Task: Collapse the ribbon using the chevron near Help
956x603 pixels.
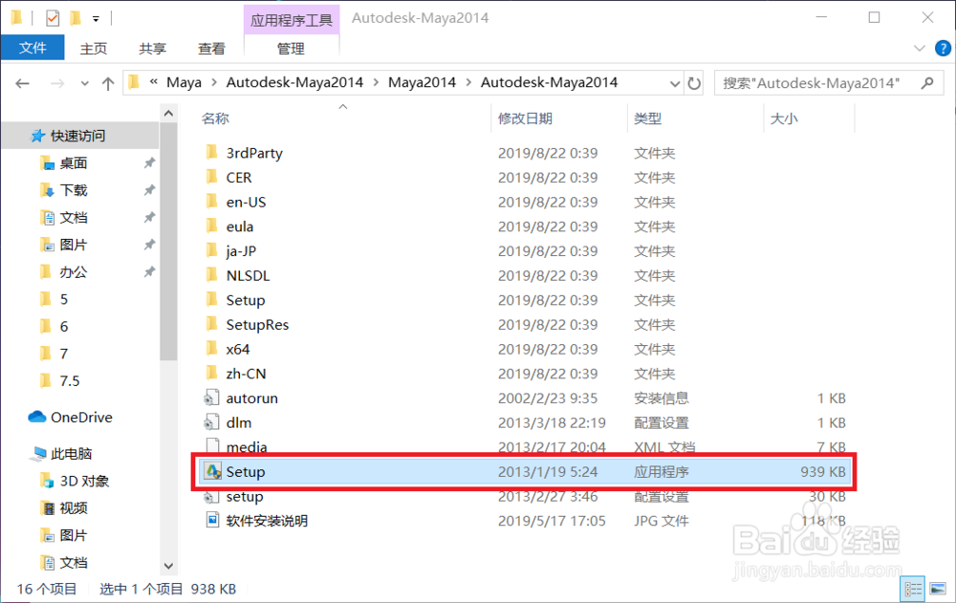Action: click(920, 48)
